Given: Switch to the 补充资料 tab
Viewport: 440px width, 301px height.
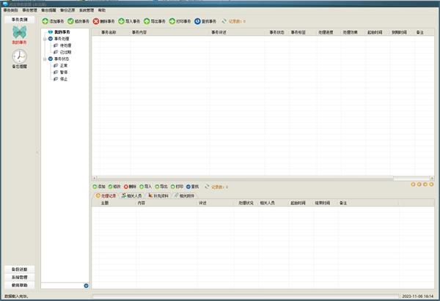Looking at the screenshot, I should click(160, 196).
